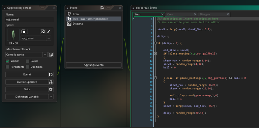This screenshot has height=128, width=259.
Task: Collapse obj_cereal: Eventi code window triangle
Action: 133,8
